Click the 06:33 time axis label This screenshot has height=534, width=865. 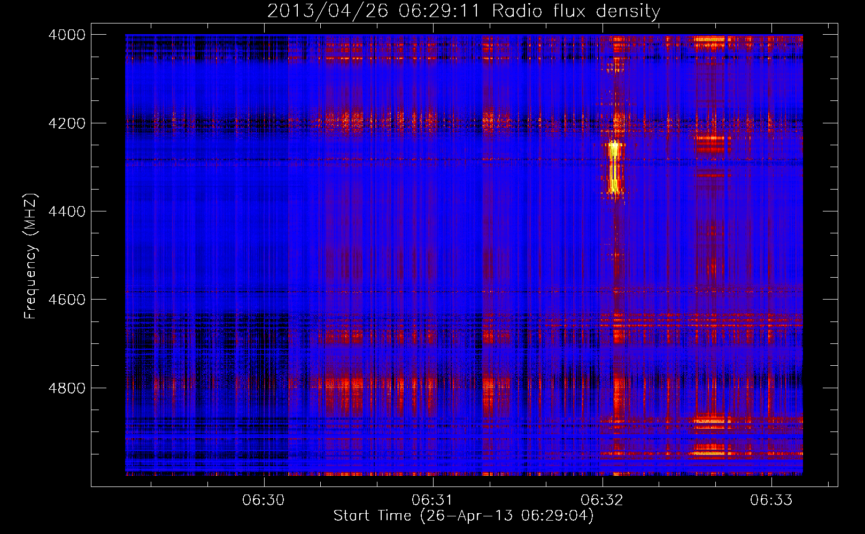click(771, 500)
